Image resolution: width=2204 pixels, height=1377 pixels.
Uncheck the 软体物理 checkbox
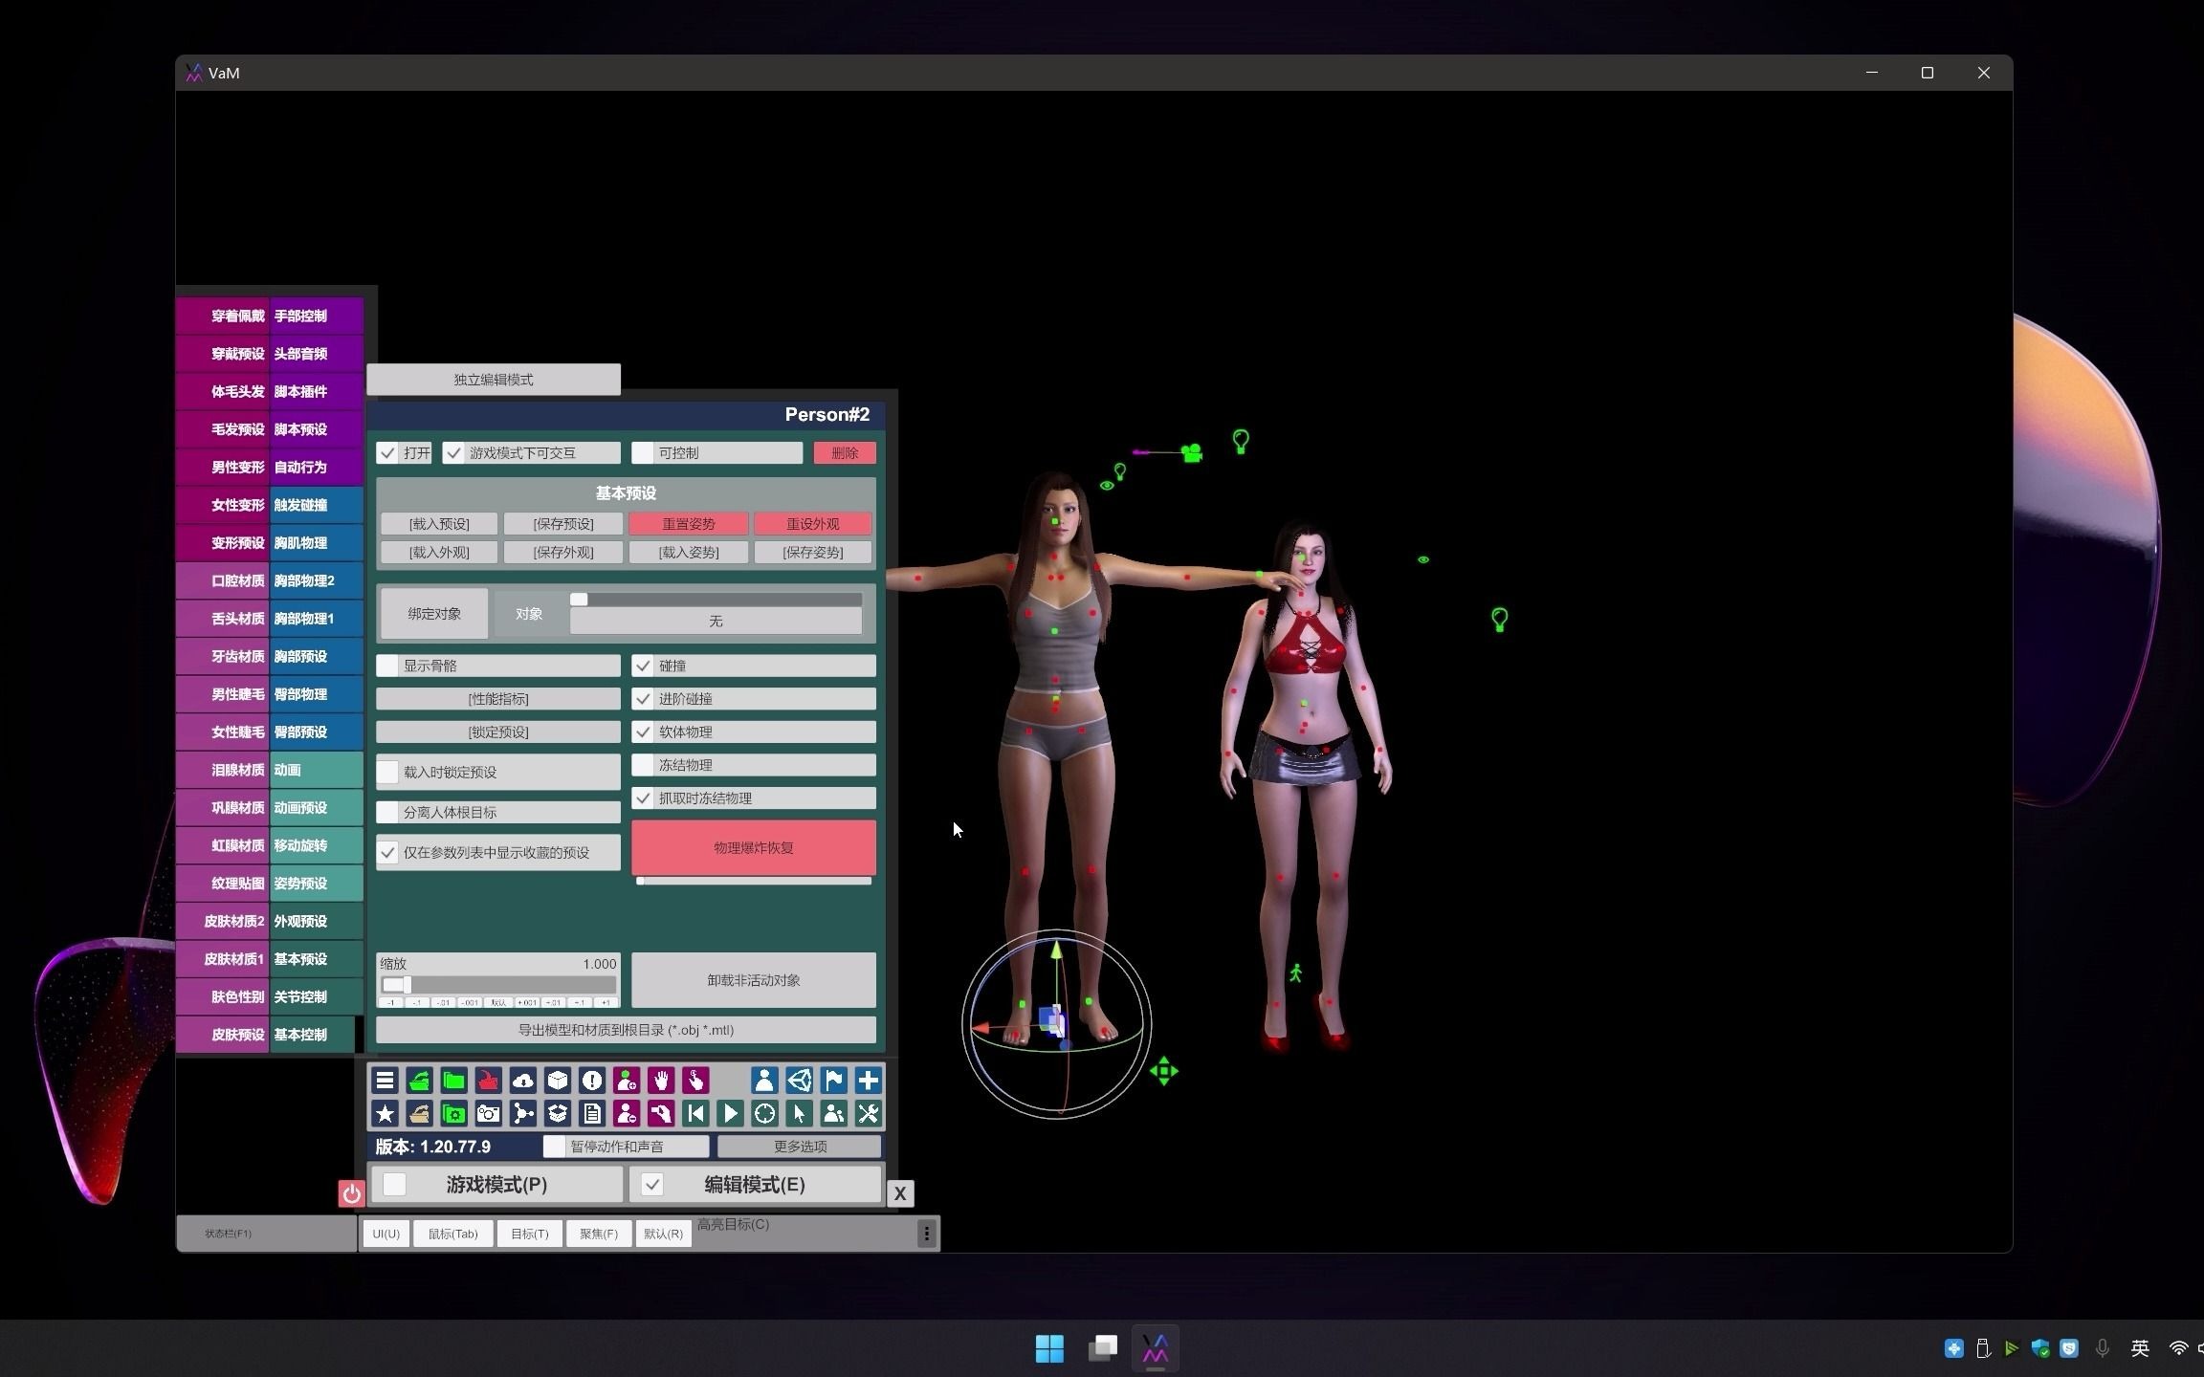point(644,732)
